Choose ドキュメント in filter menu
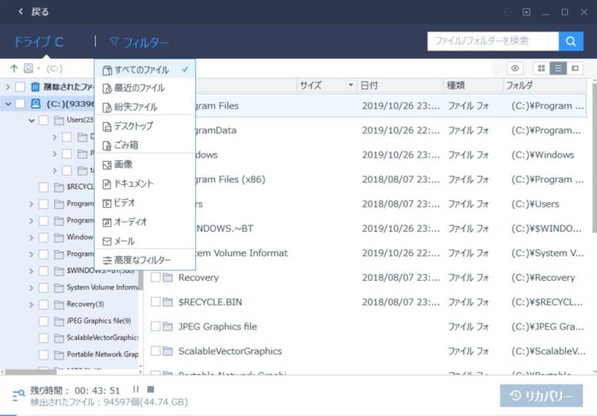This screenshot has height=416, width=597. [145, 183]
